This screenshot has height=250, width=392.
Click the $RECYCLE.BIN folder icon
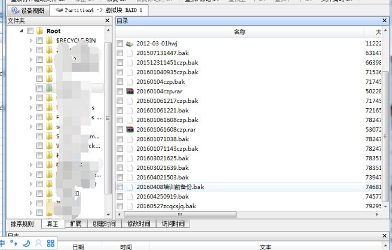click(50, 40)
